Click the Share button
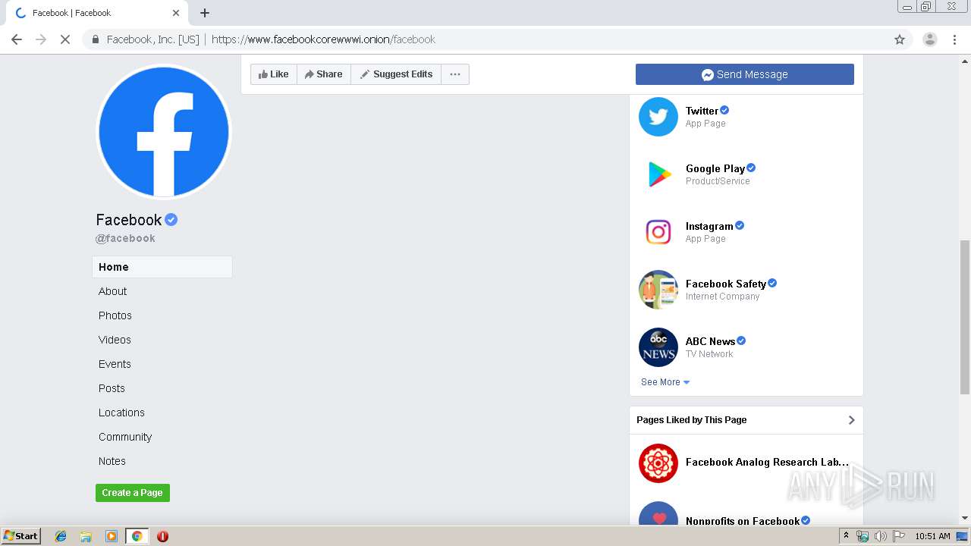Viewport: 971px width, 546px height. (x=324, y=74)
